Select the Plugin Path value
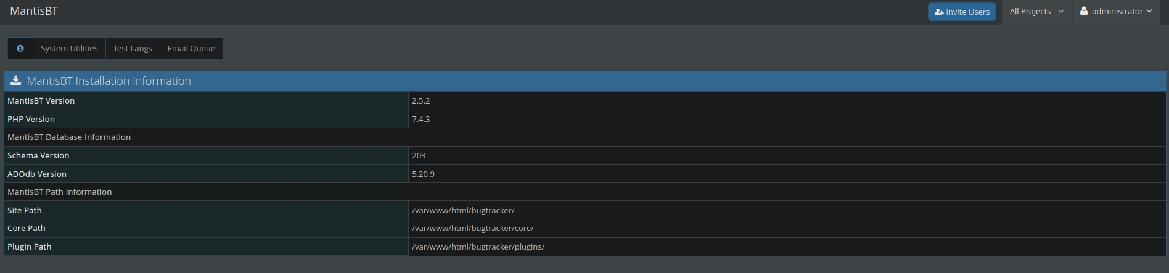Image resolution: width=1169 pixels, height=273 pixels. pos(478,247)
